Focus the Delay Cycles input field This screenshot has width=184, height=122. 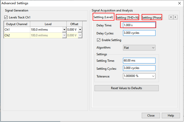139,33
